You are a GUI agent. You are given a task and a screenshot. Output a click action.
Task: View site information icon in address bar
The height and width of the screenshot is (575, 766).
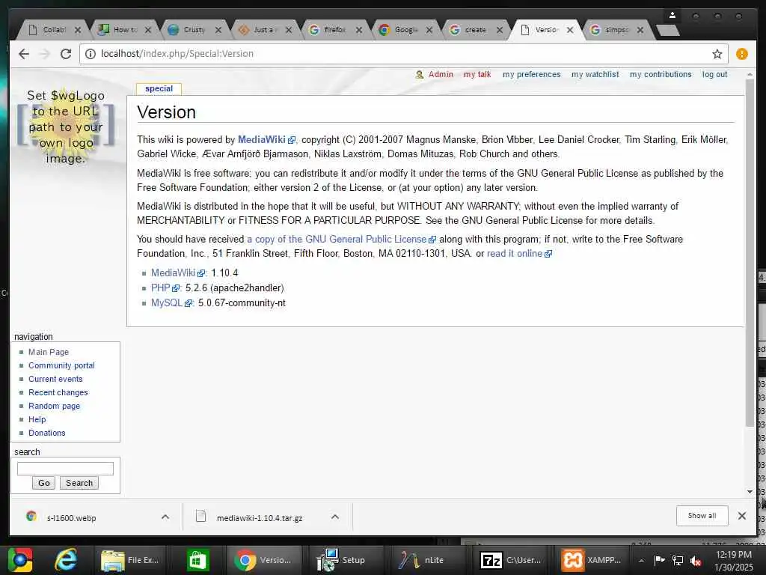click(91, 54)
